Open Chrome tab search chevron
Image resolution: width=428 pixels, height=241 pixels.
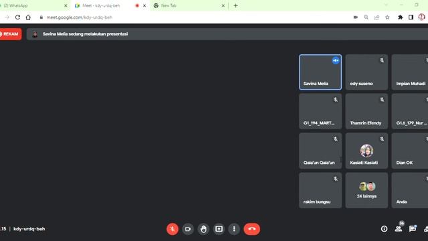(386, 5)
